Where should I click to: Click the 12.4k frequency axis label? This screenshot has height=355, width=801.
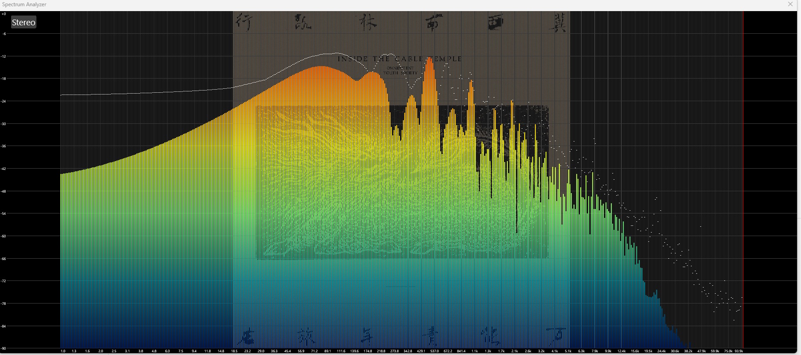(x=621, y=351)
